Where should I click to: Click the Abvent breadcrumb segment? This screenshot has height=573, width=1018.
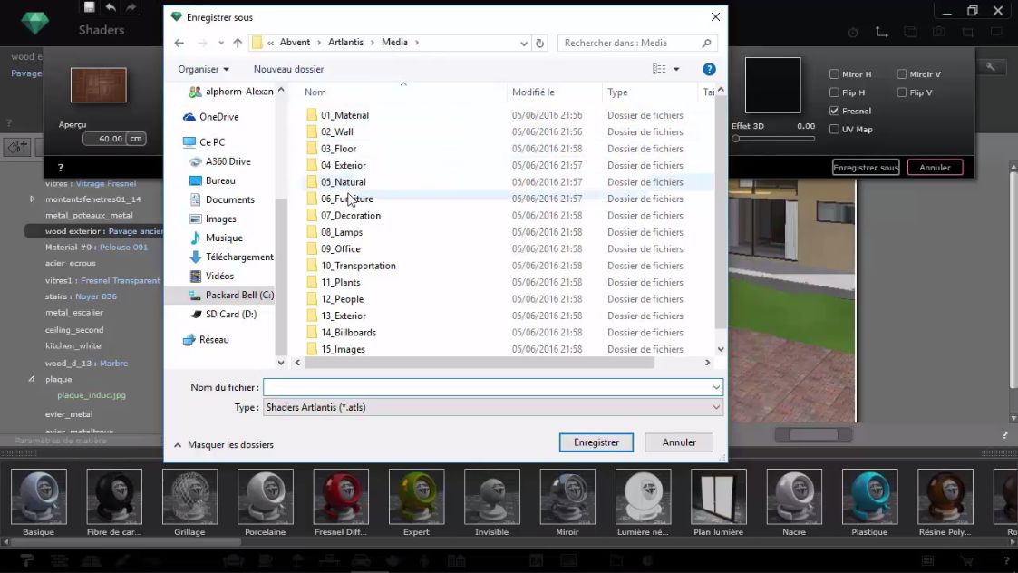tap(295, 43)
